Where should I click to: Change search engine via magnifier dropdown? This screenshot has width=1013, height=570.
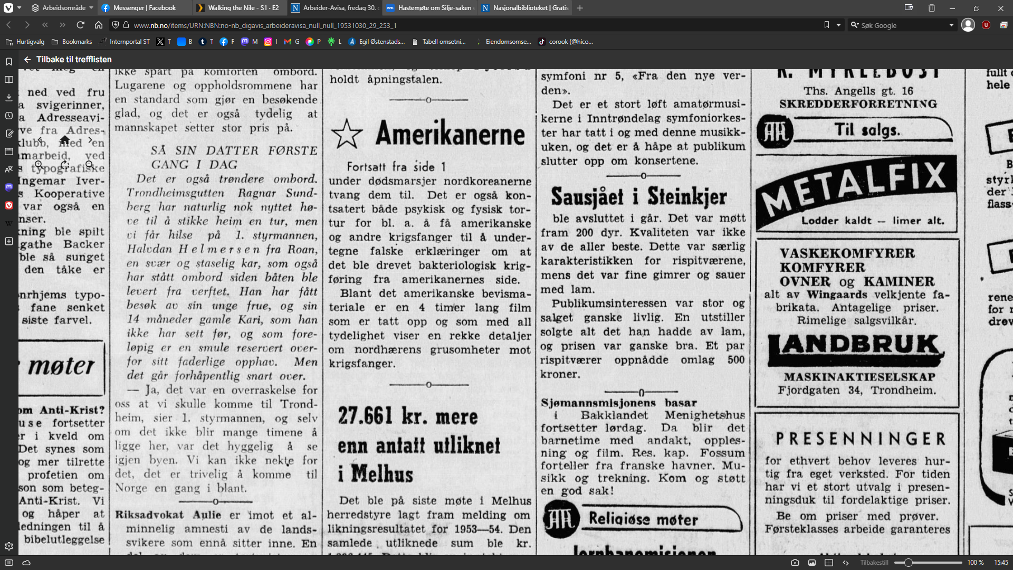854,25
